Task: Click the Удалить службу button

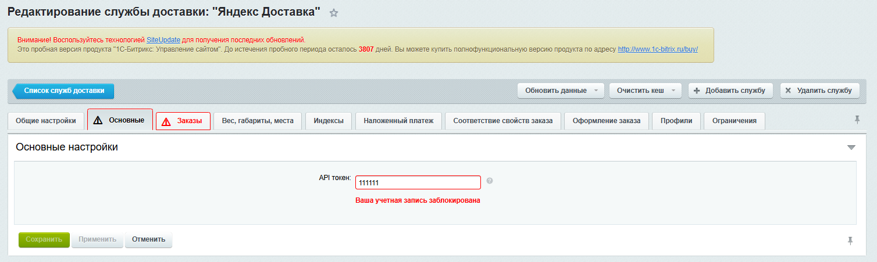Action: click(x=820, y=91)
